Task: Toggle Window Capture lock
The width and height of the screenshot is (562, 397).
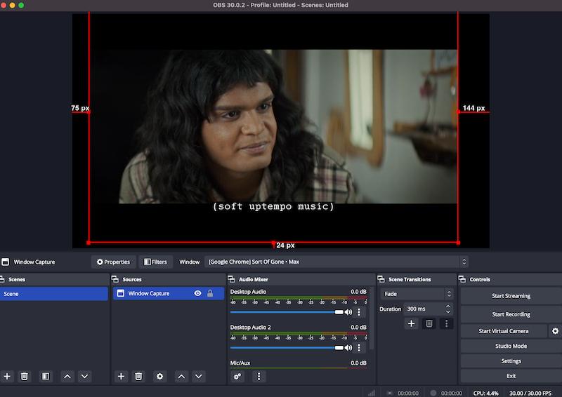Action: pyautogui.click(x=210, y=293)
